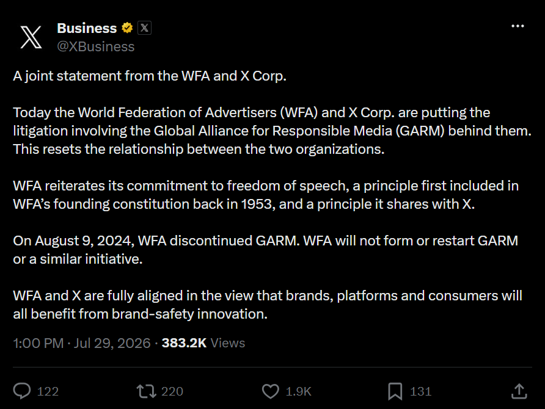Click the first line mentioning WFA and X Corp.
Screen dimensions: 545x409
tap(150, 76)
